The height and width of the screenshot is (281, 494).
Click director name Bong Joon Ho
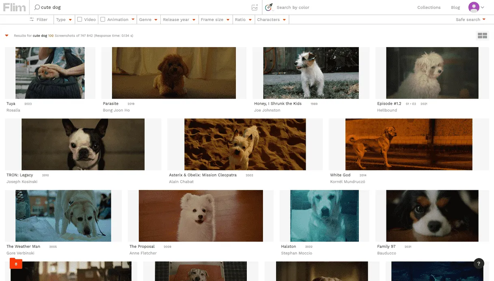pyautogui.click(x=116, y=110)
